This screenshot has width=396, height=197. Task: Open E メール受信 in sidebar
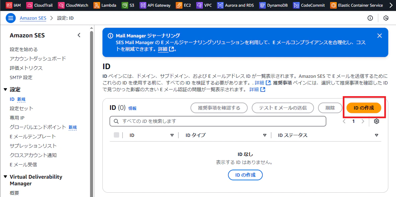(x=23, y=165)
